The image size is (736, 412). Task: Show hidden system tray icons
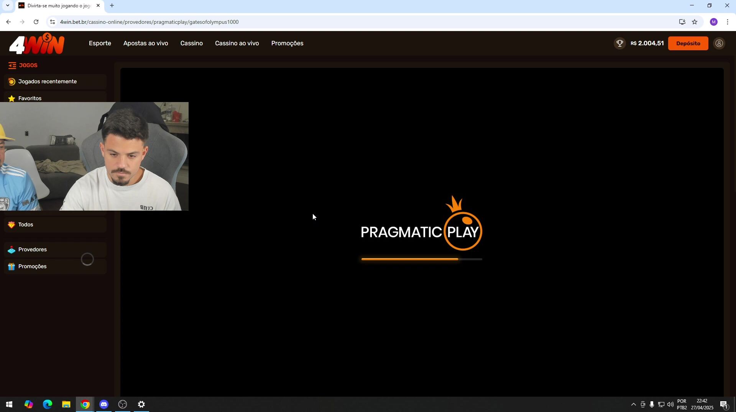click(x=633, y=404)
